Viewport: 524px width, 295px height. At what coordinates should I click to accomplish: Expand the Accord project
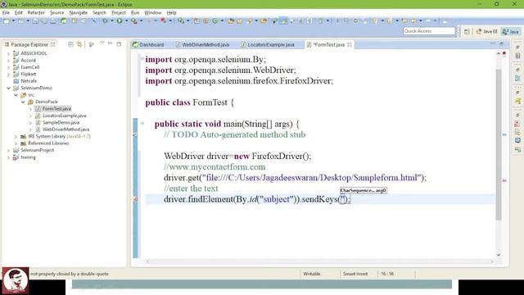click(9, 61)
